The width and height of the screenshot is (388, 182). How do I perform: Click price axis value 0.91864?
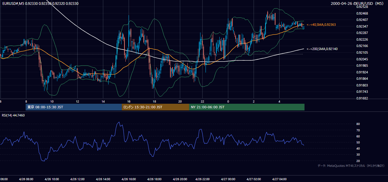coord(362,79)
